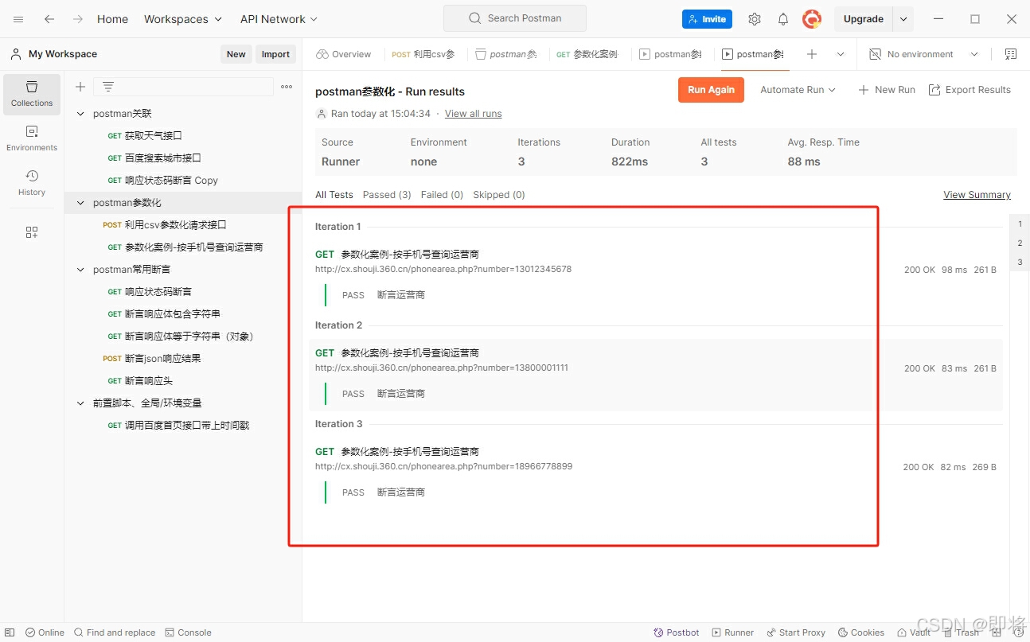Select Skipped (0) filter
The height and width of the screenshot is (642, 1030).
(499, 195)
